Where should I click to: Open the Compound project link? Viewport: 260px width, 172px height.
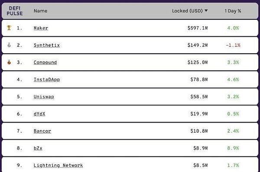(x=45, y=62)
